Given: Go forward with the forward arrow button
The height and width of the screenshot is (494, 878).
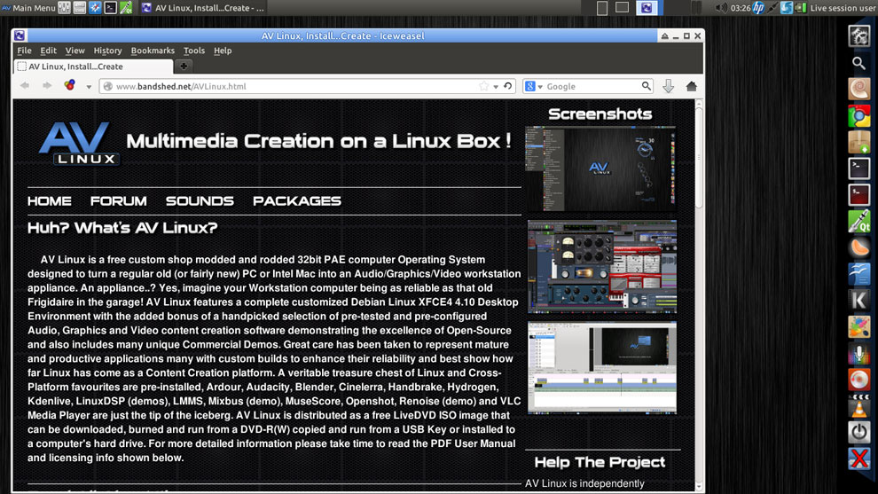Looking at the screenshot, I should (x=47, y=86).
